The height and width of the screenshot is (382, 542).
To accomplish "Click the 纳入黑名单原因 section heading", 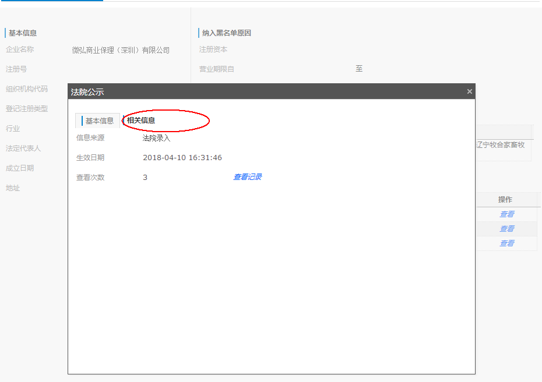I will (x=226, y=33).
